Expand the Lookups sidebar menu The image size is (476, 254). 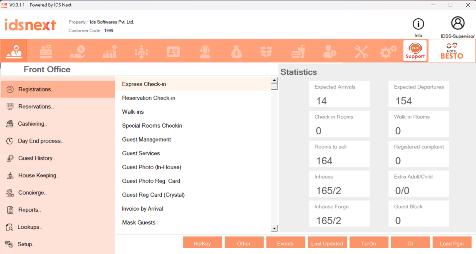point(30,227)
